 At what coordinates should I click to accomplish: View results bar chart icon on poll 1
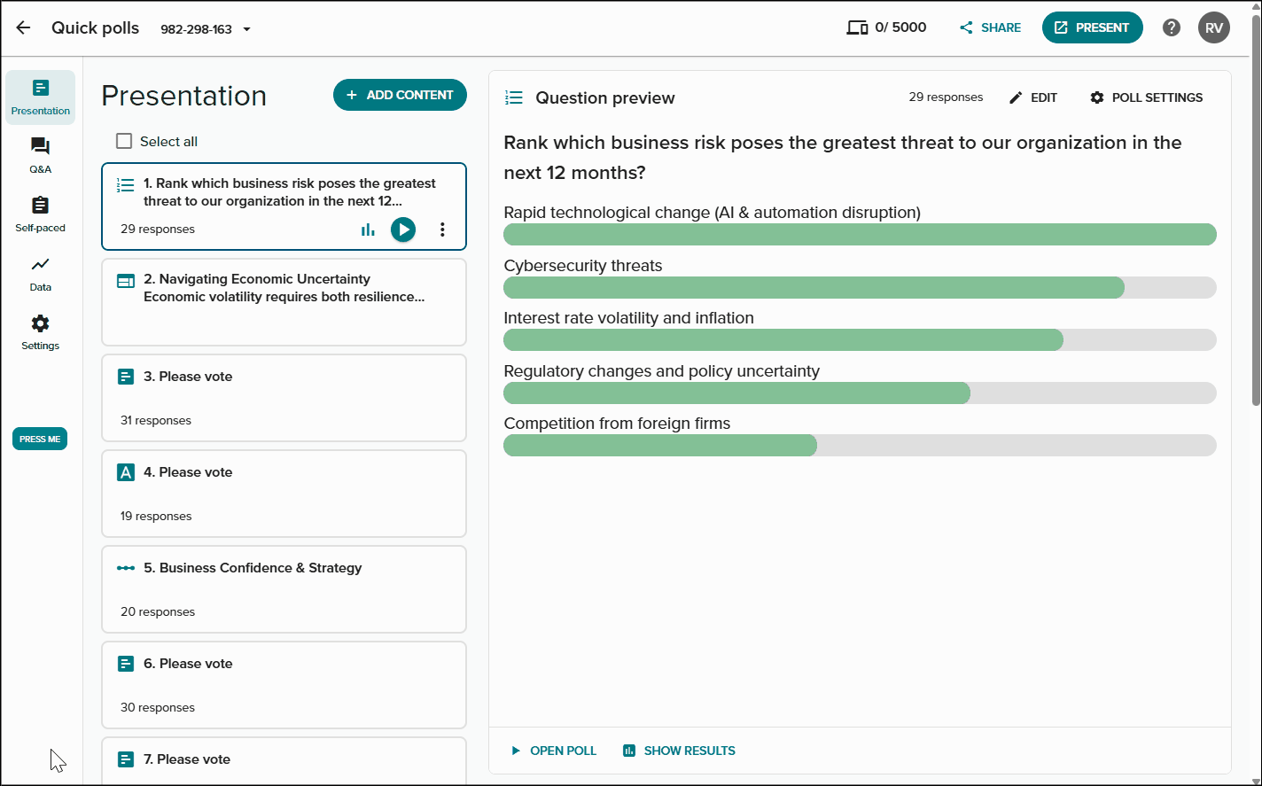[x=368, y=230]
